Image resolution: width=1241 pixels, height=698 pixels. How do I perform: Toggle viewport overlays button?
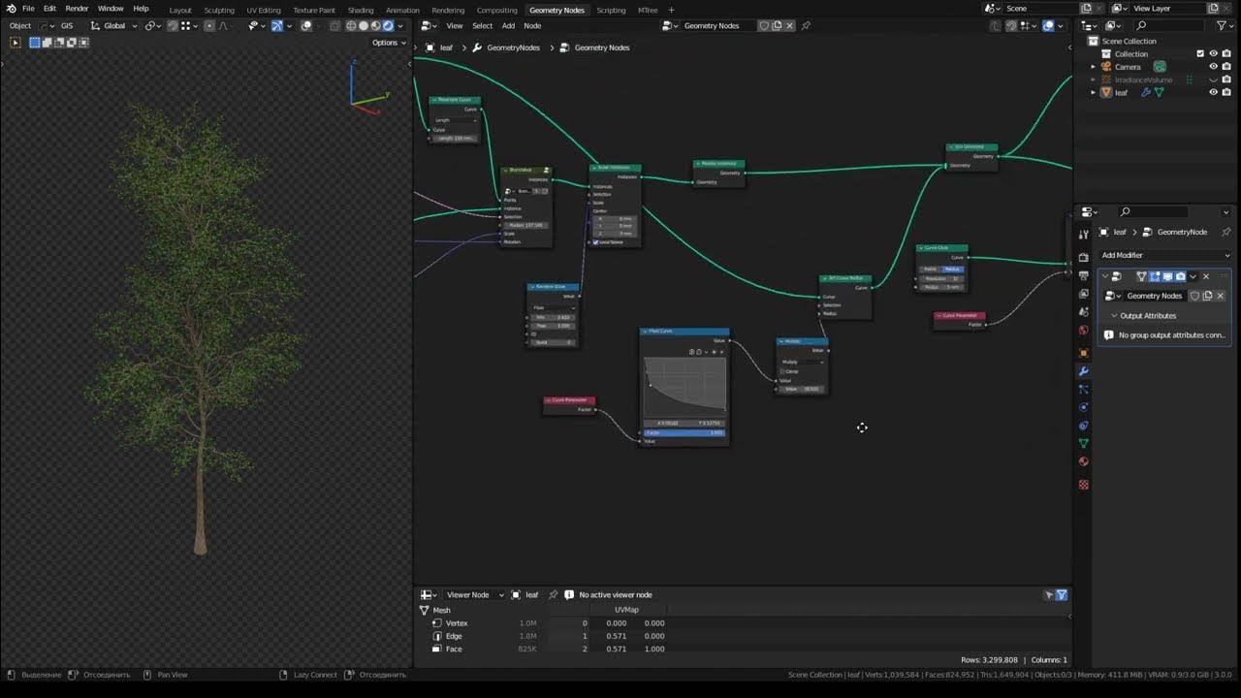click(306, 26)
